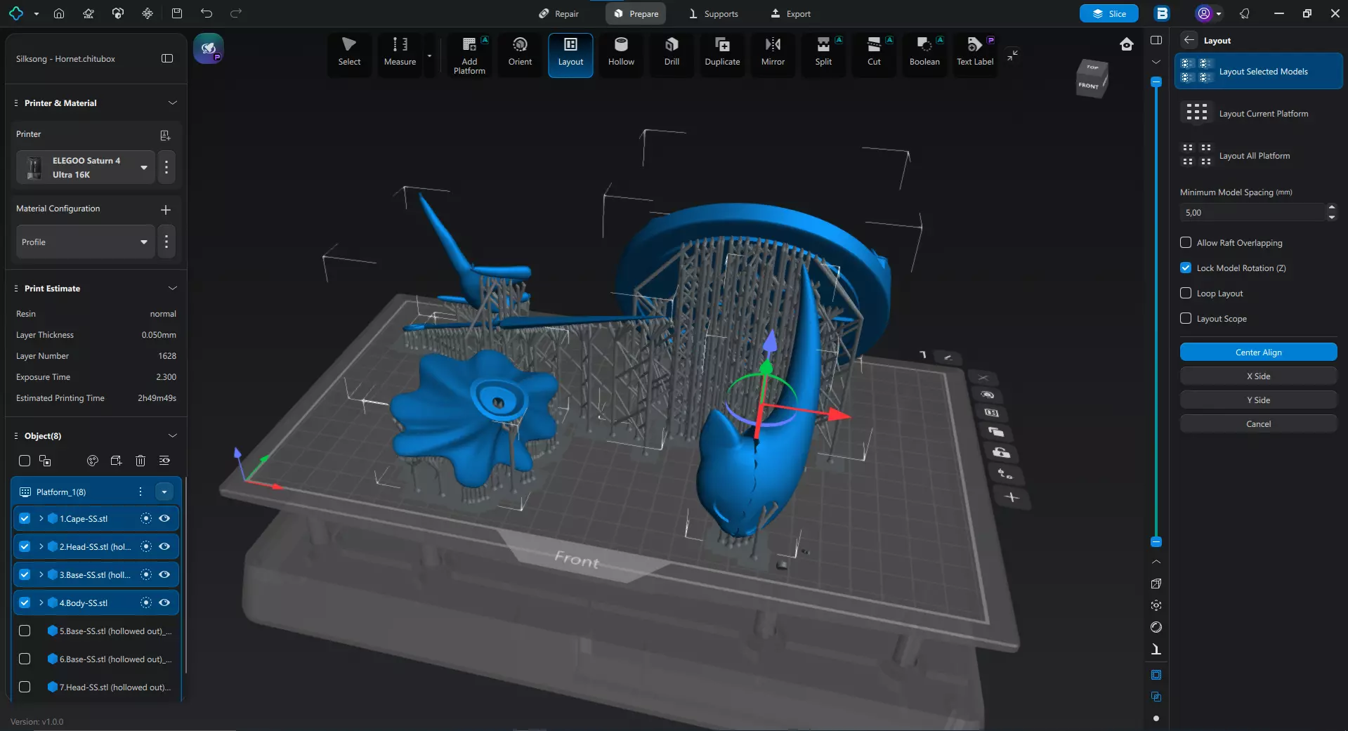The image size is (1348, 731).
Task: Collapse Printer & Material section
Action: 172,103
